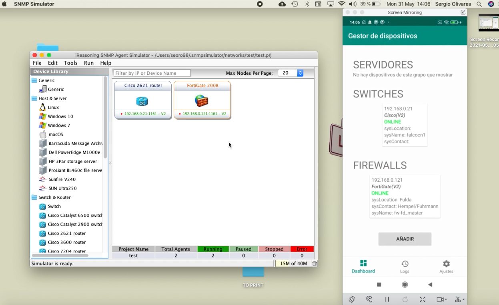Pick the Linux penguin icon
This screenshot has height=305, width=499.
[42, 107]
